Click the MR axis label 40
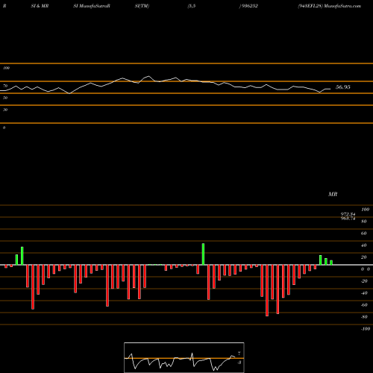 tap(364, 245)
